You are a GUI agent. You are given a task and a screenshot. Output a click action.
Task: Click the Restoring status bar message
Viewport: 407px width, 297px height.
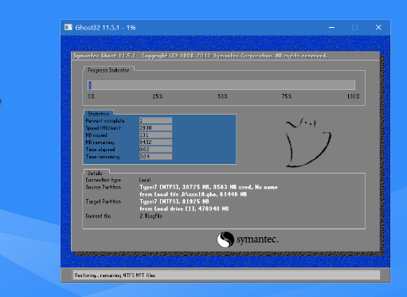(x=115, y=276)
